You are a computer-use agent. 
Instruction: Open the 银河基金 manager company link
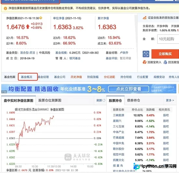(75, 58)
